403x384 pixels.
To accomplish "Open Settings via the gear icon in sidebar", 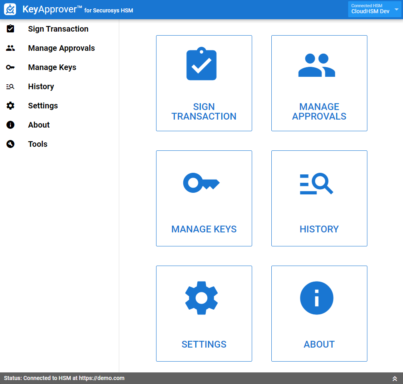I will [10, 106].
